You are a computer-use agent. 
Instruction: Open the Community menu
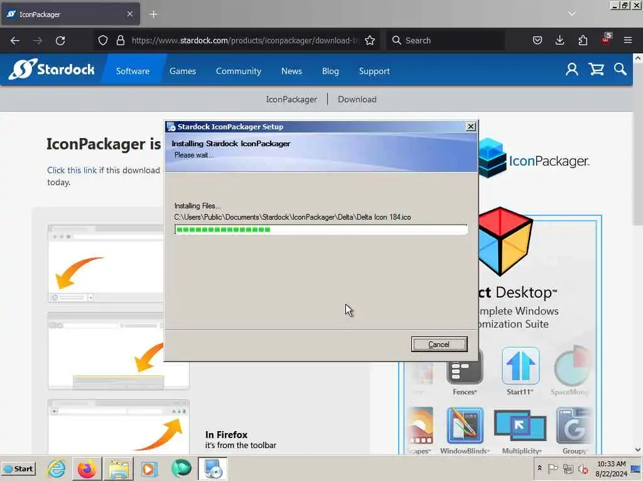click(238, 71)
